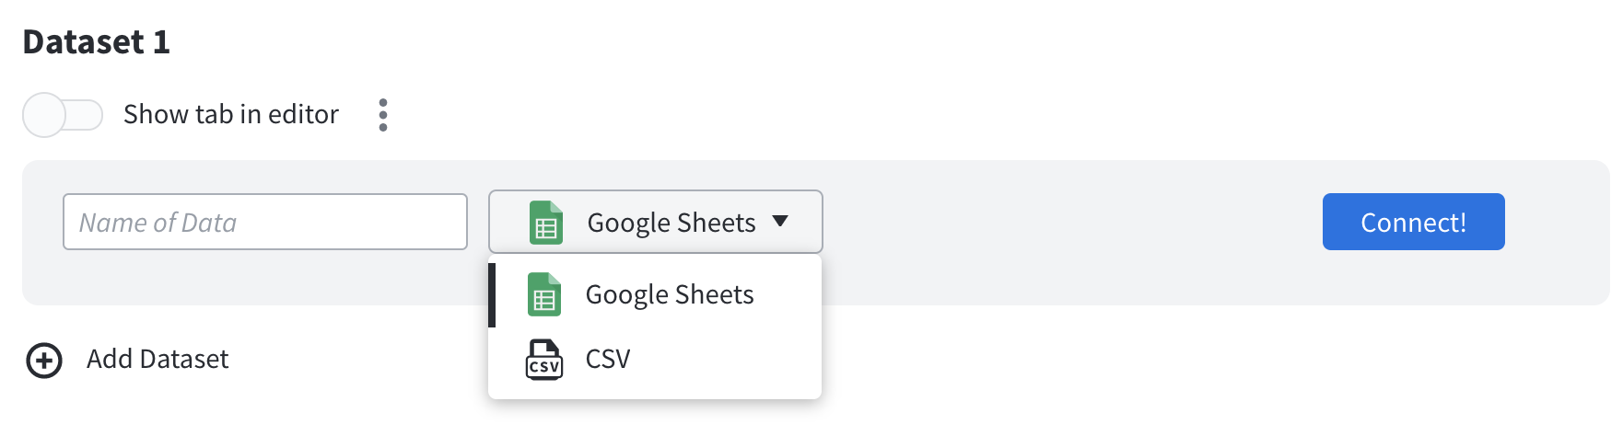Click the circled plus Add Dataset icon
This screenshot has width=1623, height=436.
[44, 361]
